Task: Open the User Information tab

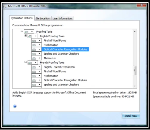Action: [62, 18]
